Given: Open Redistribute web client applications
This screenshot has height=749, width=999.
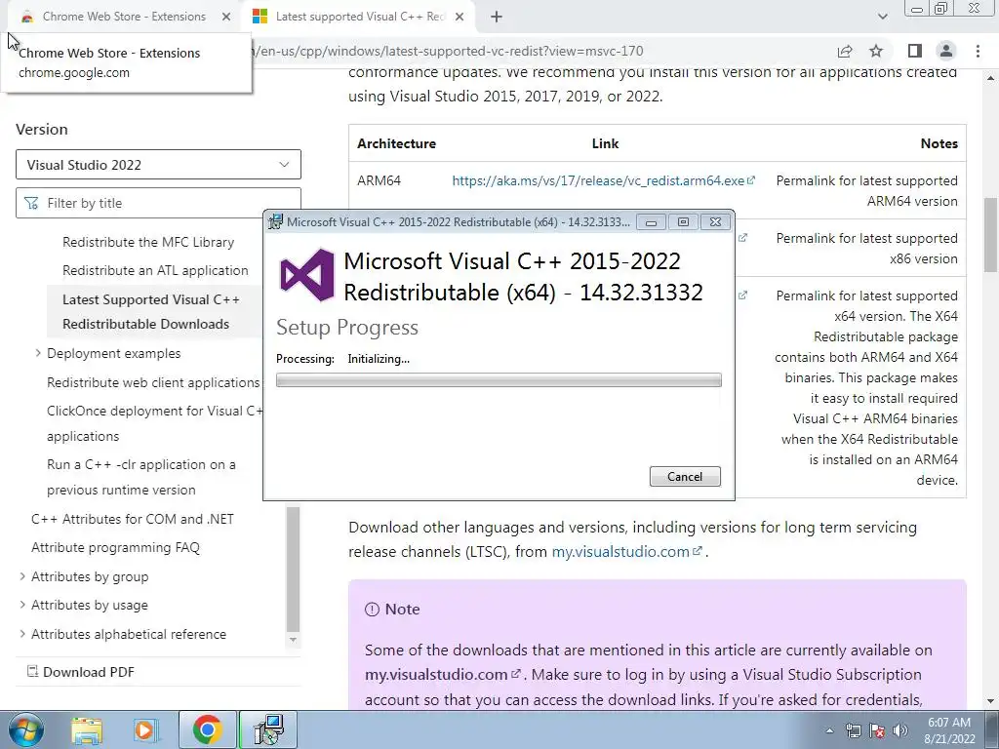Looking at the screenshot, I should pos(153,382).
